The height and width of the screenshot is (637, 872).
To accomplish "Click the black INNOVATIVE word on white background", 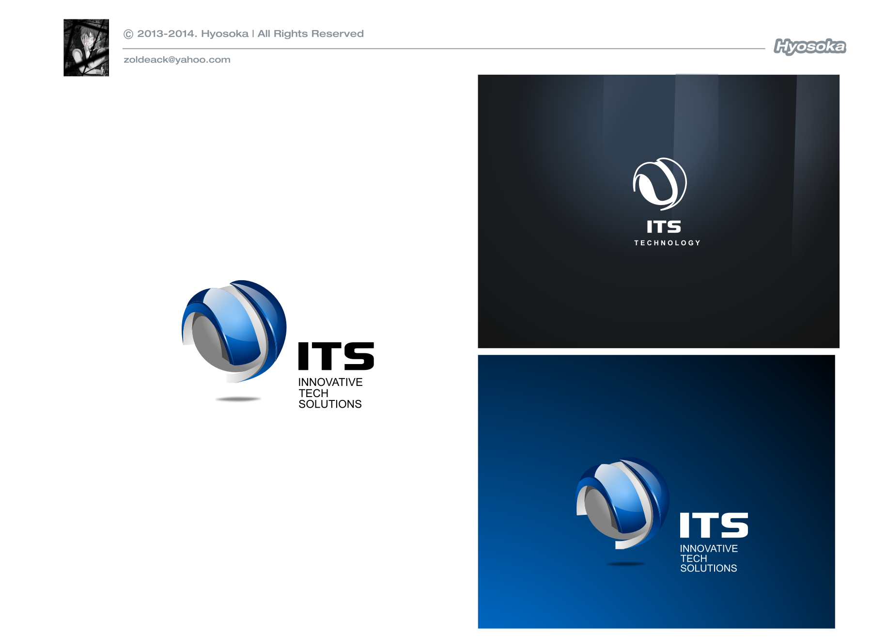I will [x=330, y=382].
